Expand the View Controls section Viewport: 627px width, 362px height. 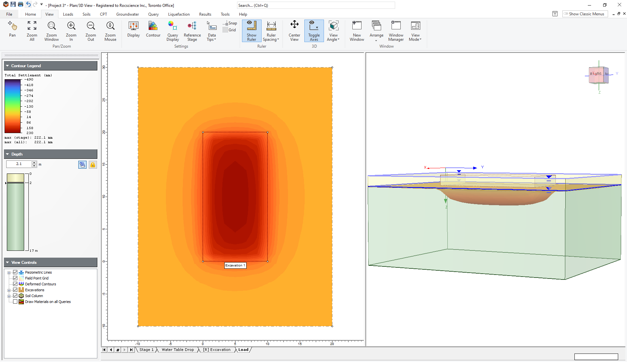point(8,263)
